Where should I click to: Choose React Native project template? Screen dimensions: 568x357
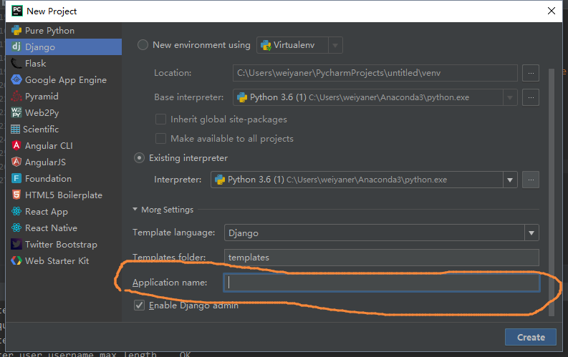coord(64,228)
